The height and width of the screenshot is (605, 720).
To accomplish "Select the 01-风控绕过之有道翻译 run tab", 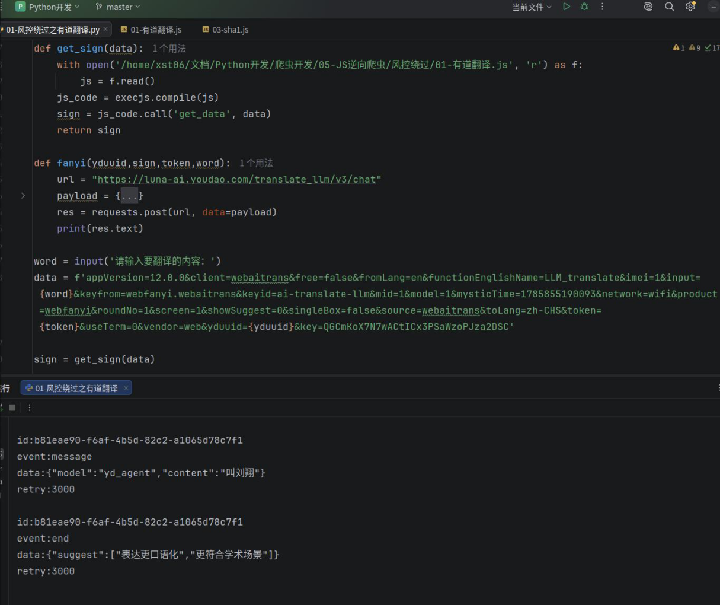I will pyautogui.click(x=76, y=388).
